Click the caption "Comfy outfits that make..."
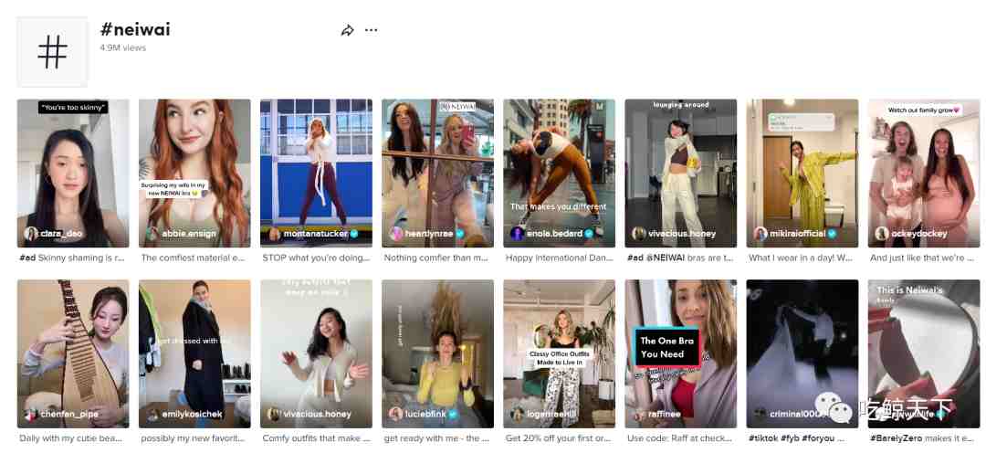986x453 pixels. pyautogui.click(x=316, y=438)
